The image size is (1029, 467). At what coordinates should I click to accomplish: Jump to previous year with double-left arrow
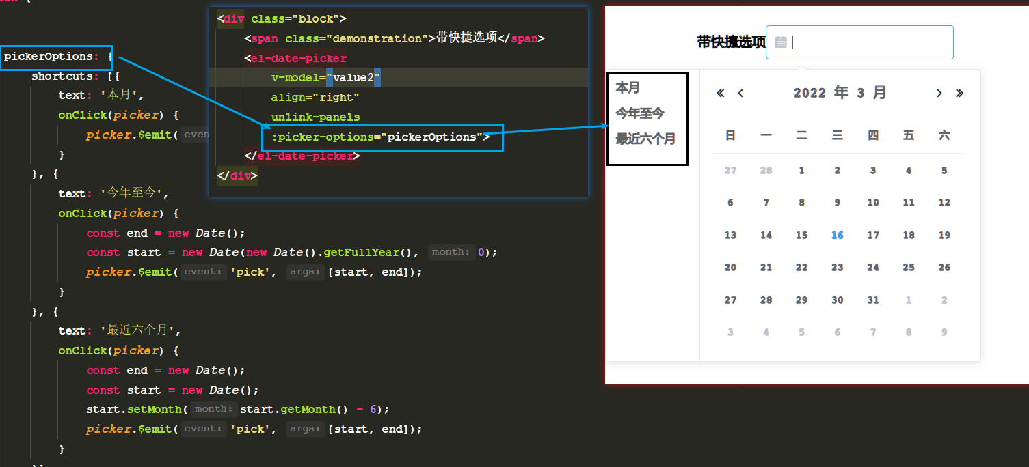pos(719,92)
